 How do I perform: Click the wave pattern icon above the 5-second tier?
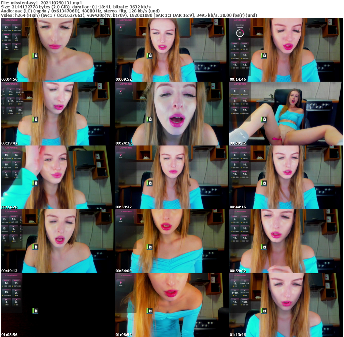click(x=6, y=44)
